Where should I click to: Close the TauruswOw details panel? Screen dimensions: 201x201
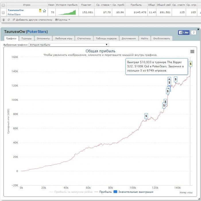click(198, 29)
